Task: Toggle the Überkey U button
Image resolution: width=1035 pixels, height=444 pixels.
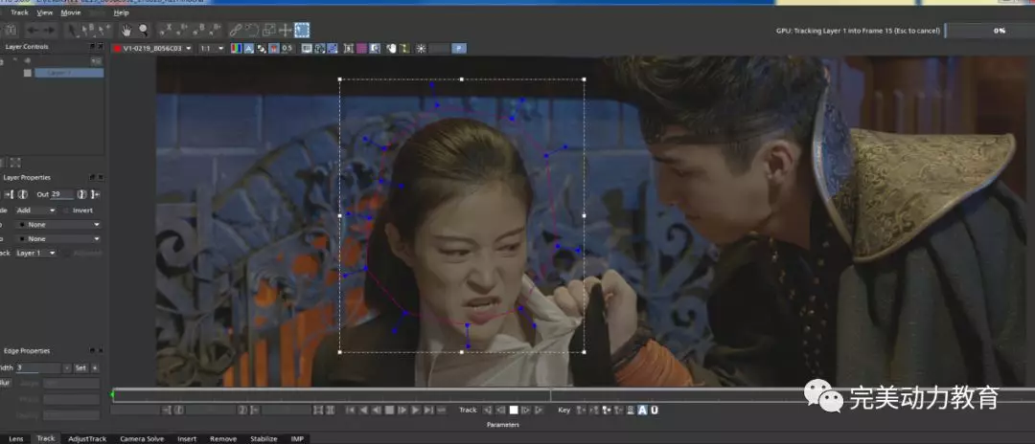Action: pos(655,410)
